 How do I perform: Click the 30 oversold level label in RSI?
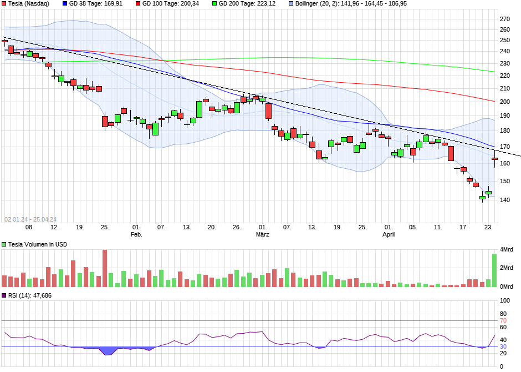(503, 346)
